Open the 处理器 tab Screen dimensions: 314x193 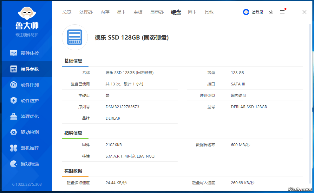pos(86,12)
